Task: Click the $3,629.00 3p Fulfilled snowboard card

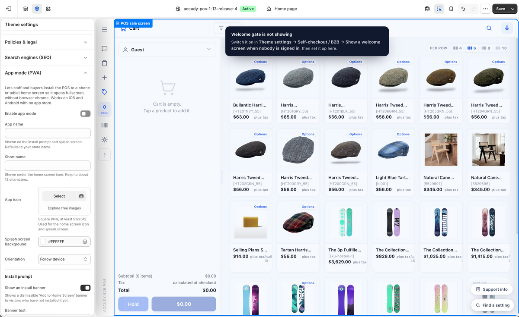Action: click(x=346, y=236)
